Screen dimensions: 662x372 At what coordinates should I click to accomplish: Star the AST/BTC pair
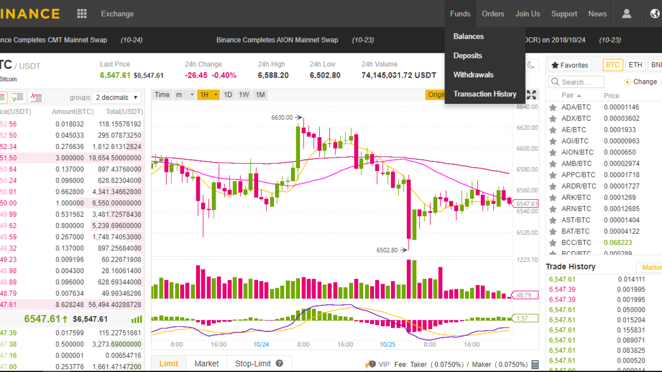pyautogui.click(x=553, y=220)
